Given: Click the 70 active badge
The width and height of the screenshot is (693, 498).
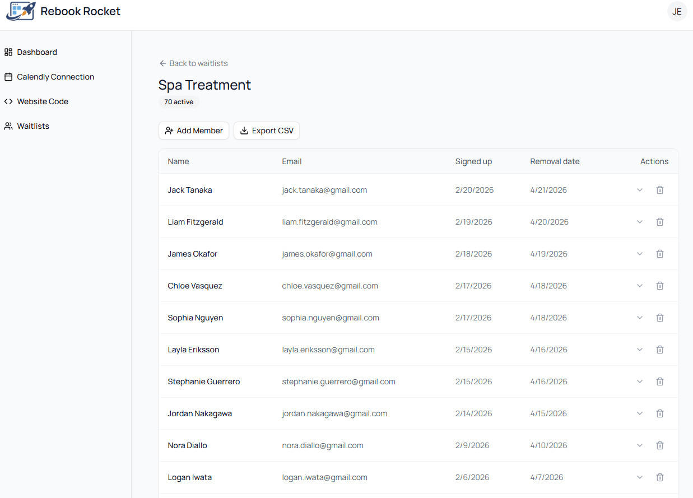Looking at the screenshot, I should pyautogui.click(x=179, y=101).
